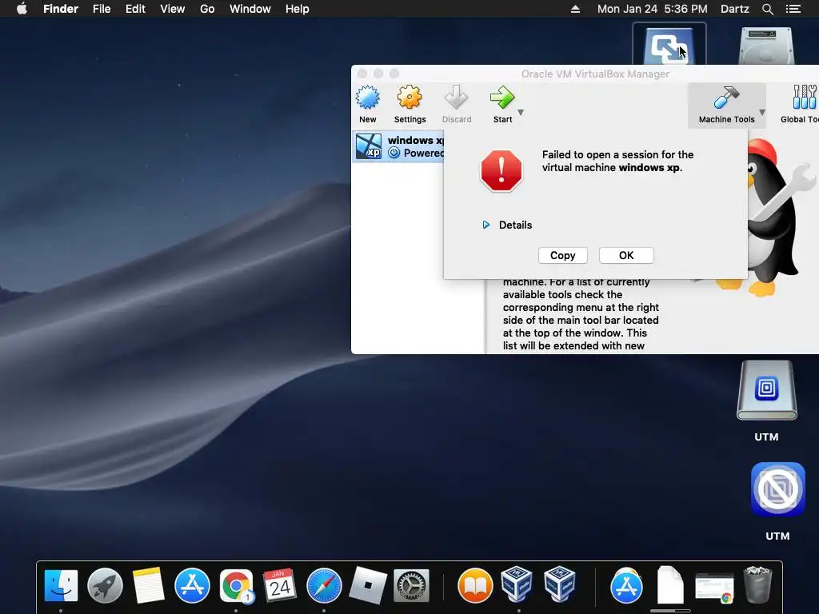The height and width of the screenshot is (614, 819).
Task: Open running VirtualBox icon next to Books
Action: point(517,584)
